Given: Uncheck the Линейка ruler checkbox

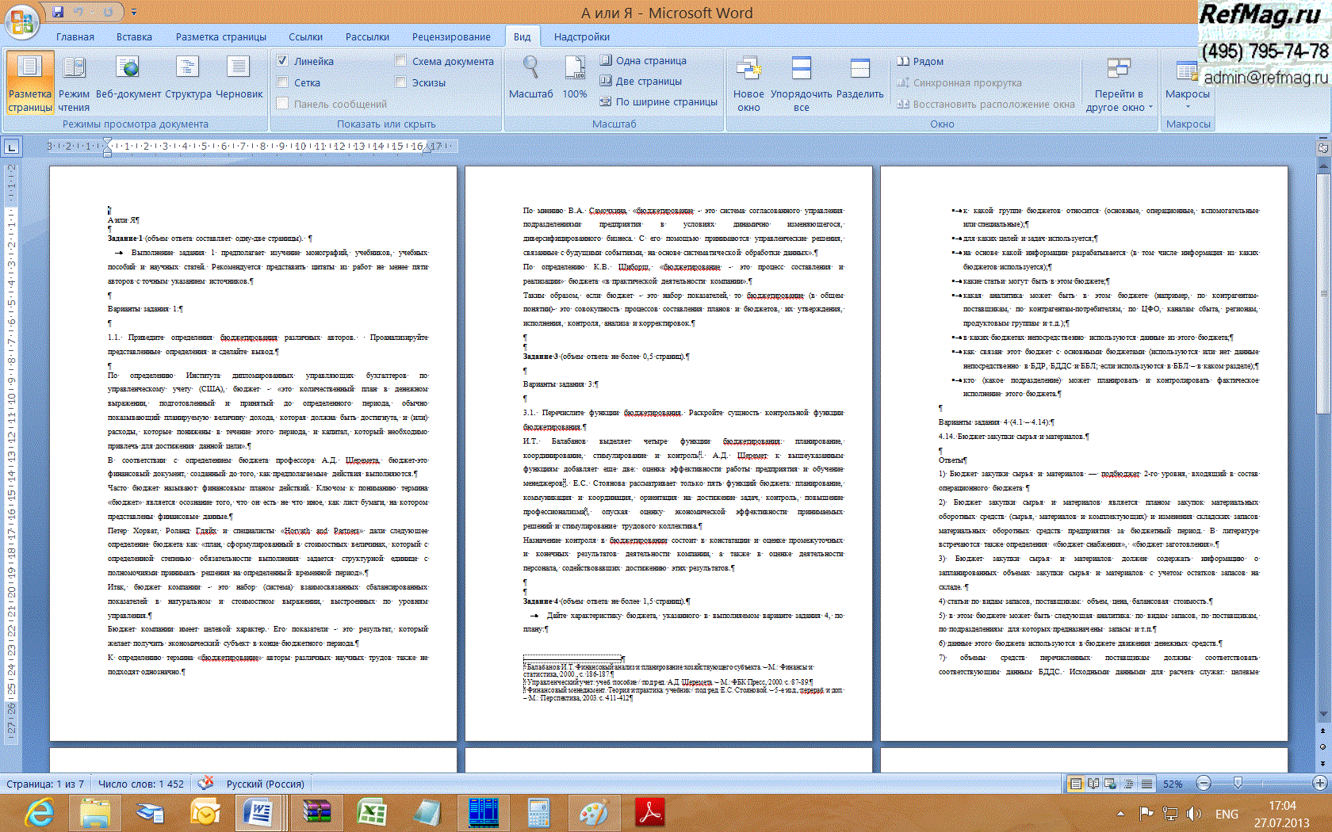Looking at the screenshot, I should click(x=282, y=60).
